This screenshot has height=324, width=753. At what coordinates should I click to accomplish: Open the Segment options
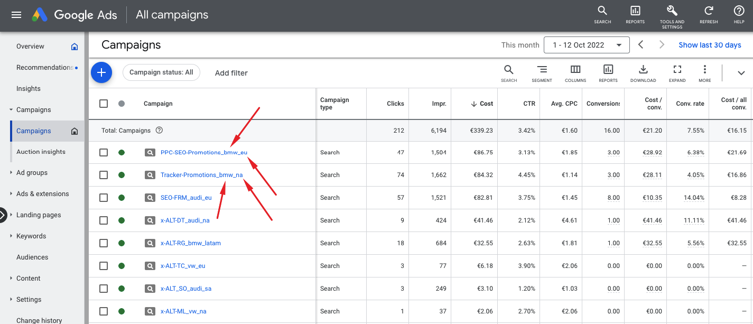(542, 73)
